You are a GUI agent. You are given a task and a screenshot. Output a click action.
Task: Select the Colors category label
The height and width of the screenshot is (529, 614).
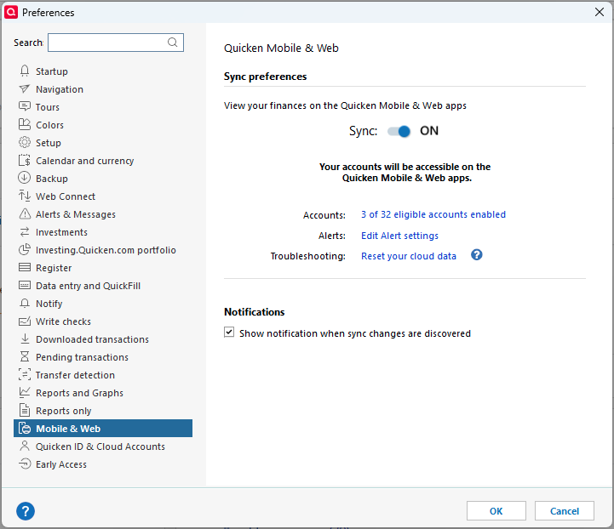click(x=49, y=125)
